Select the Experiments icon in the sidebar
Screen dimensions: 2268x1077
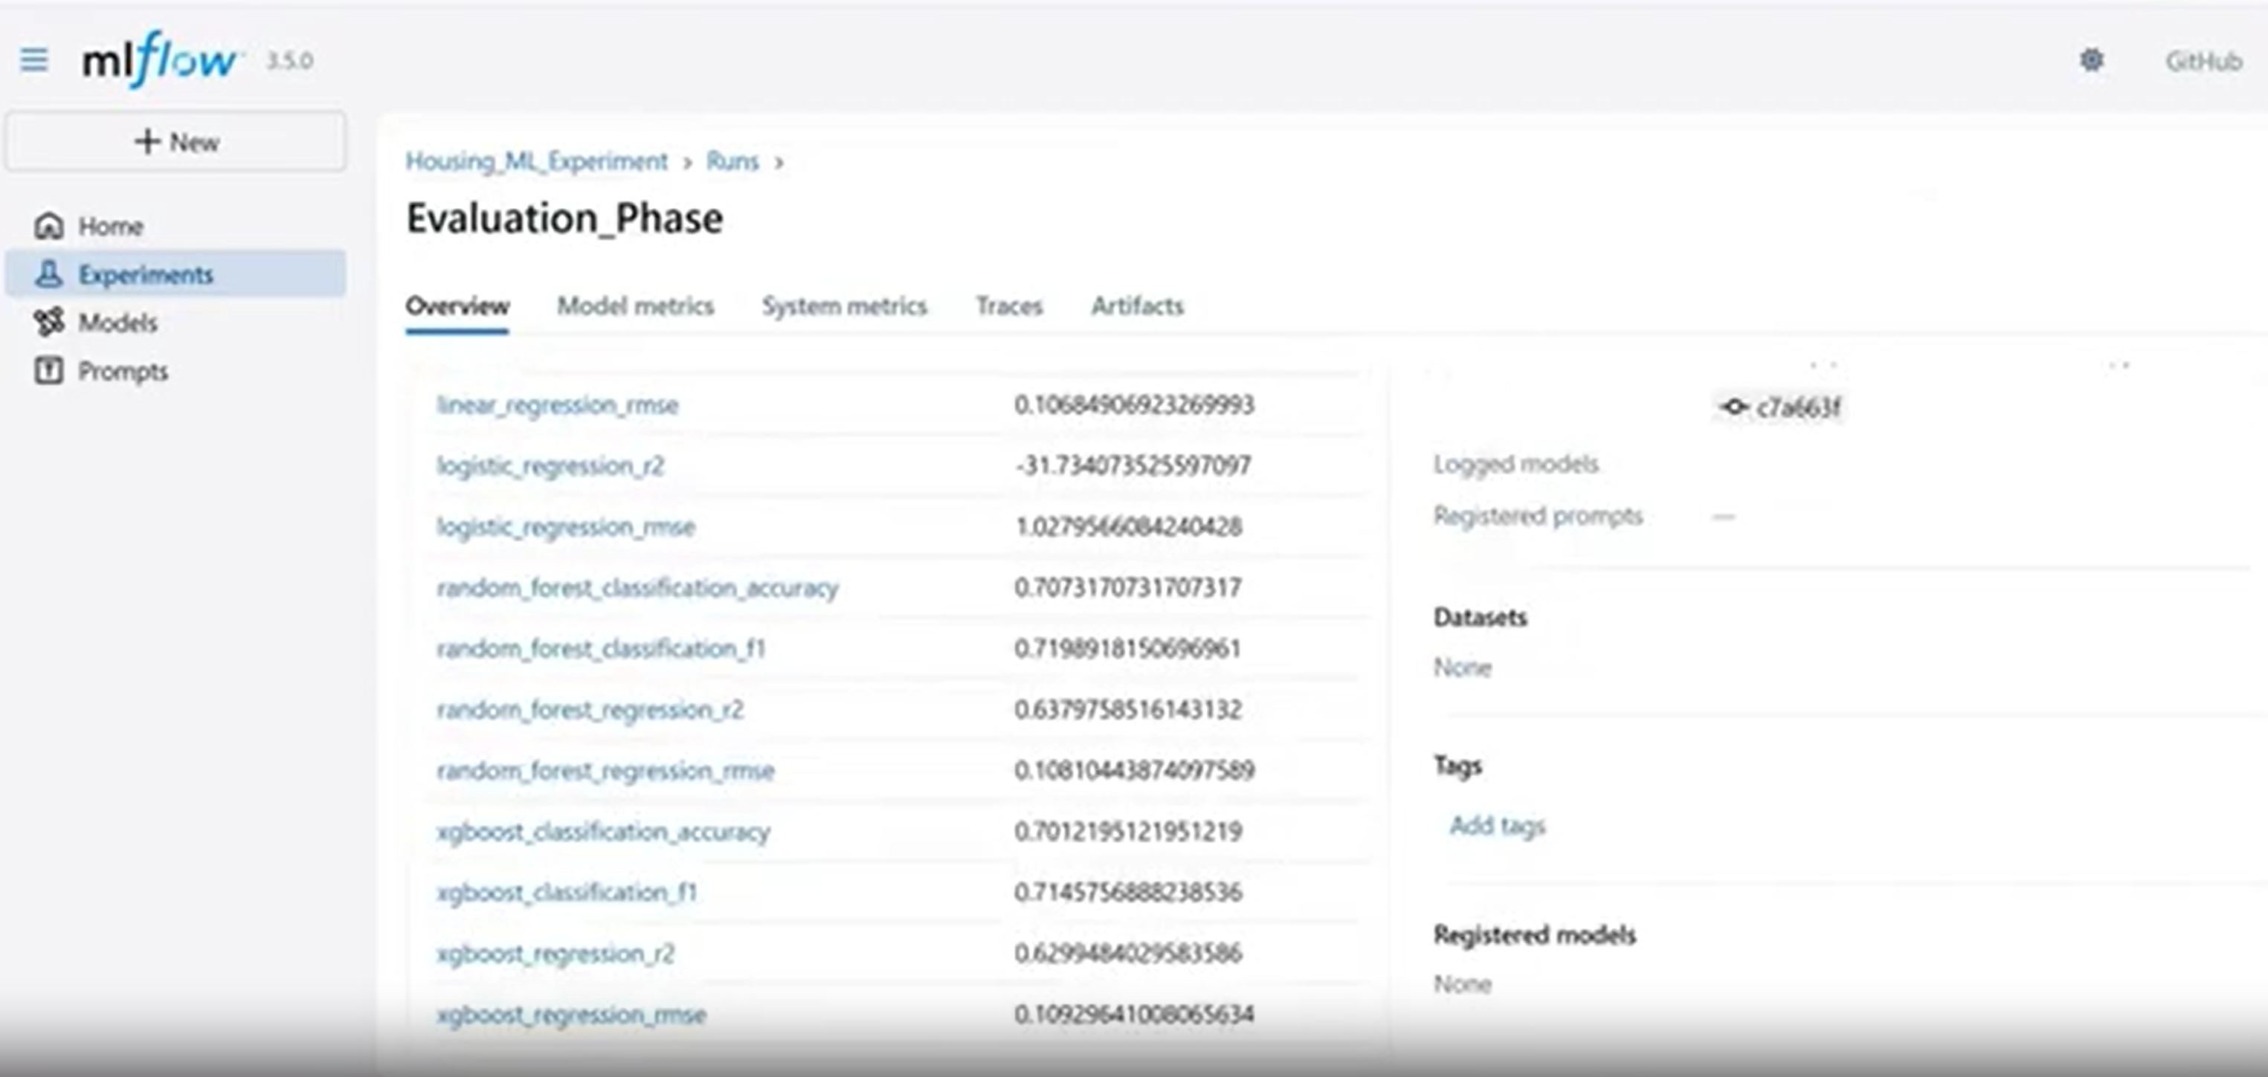(x=49, y=274)
